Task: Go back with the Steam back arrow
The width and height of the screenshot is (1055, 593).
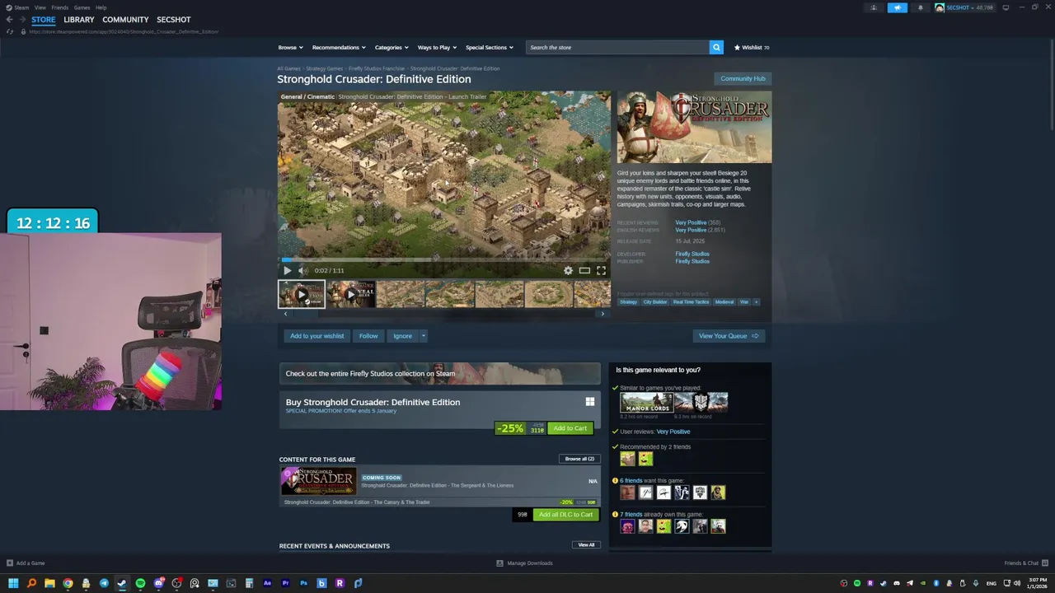Action: pos(9,20)
